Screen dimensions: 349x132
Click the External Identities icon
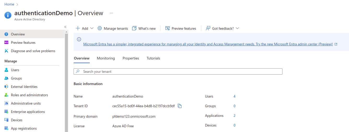click(7, 87)
